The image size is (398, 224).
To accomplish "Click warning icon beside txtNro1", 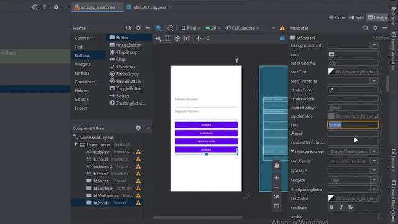I will 138,159.
